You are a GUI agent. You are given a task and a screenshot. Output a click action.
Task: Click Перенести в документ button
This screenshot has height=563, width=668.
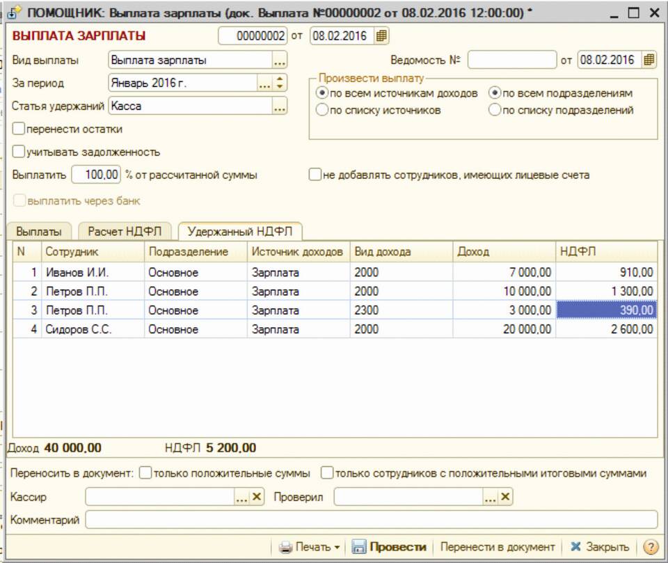[497, 547]
